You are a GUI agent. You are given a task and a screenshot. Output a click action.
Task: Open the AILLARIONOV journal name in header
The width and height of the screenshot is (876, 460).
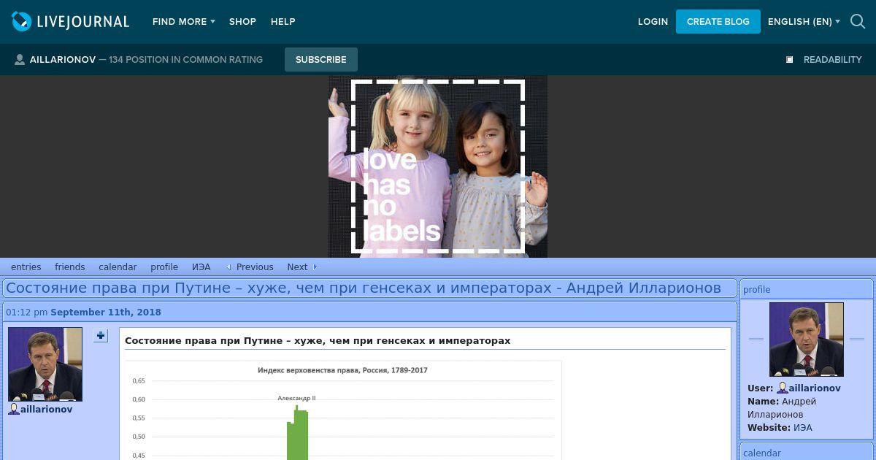pyautogui.click(x=63, y=60)
